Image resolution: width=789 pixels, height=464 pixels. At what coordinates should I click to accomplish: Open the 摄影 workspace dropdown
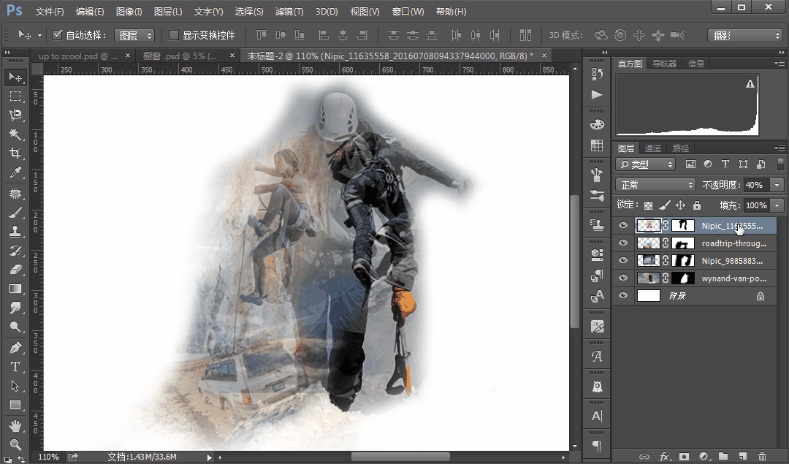(x=744, y=35)
